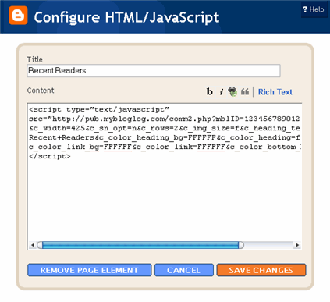Screen dimensions: 330x302
Task: Click the question mark Help icon
Action: tap(305, 9)
